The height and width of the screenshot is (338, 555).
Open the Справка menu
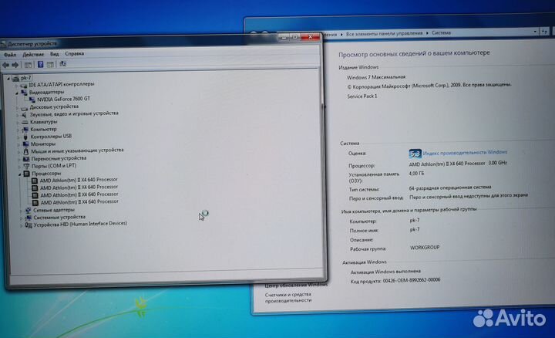coord(75,54)
